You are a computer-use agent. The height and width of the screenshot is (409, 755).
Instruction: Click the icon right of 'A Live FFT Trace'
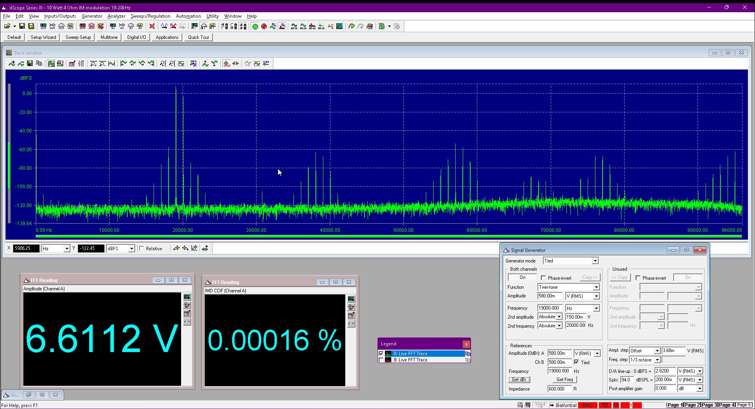click(x=467, y=354)
